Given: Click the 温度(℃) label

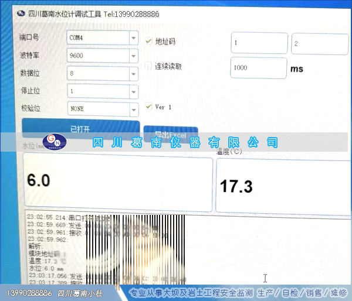Looking at the screenshot, I should [229, 151].
